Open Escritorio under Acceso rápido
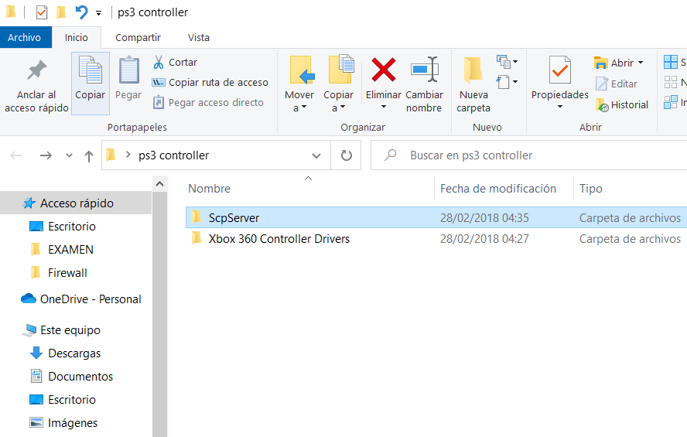 [x=72, y=227]
